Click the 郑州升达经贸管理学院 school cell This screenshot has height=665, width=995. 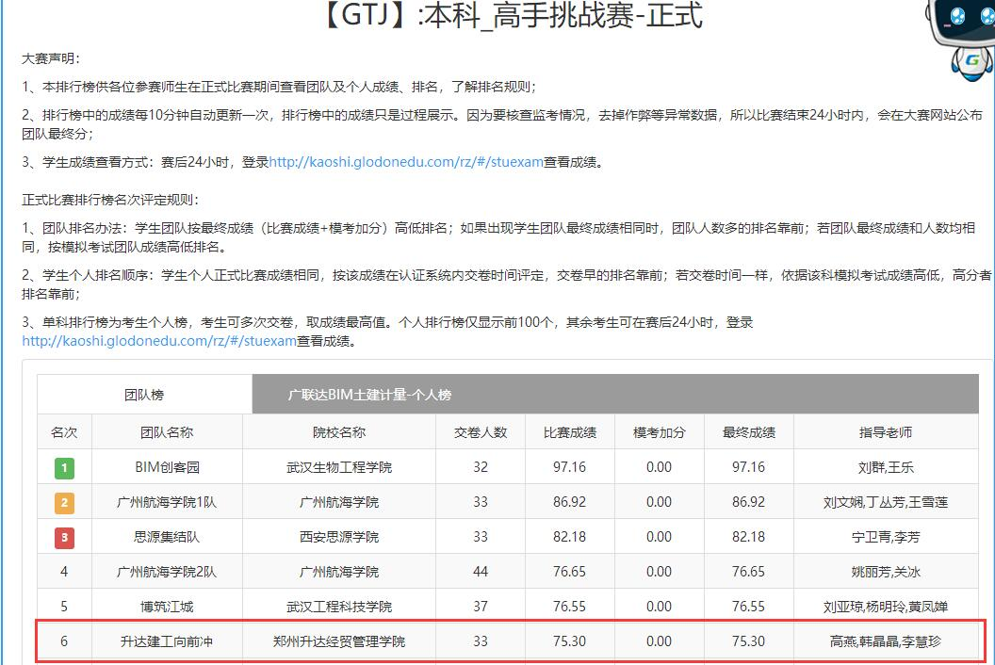pyautogui.click(x=339, y=641)
